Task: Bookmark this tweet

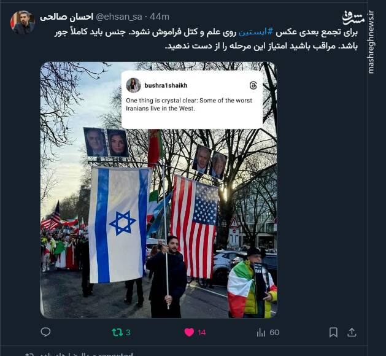Action: (333, 332)
